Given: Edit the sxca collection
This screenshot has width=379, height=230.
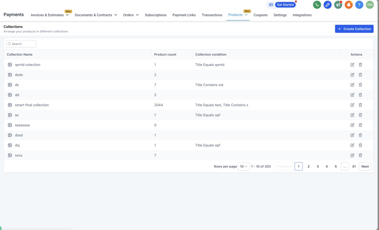Looking at the screenshot, I should click(x=352, y=155).
